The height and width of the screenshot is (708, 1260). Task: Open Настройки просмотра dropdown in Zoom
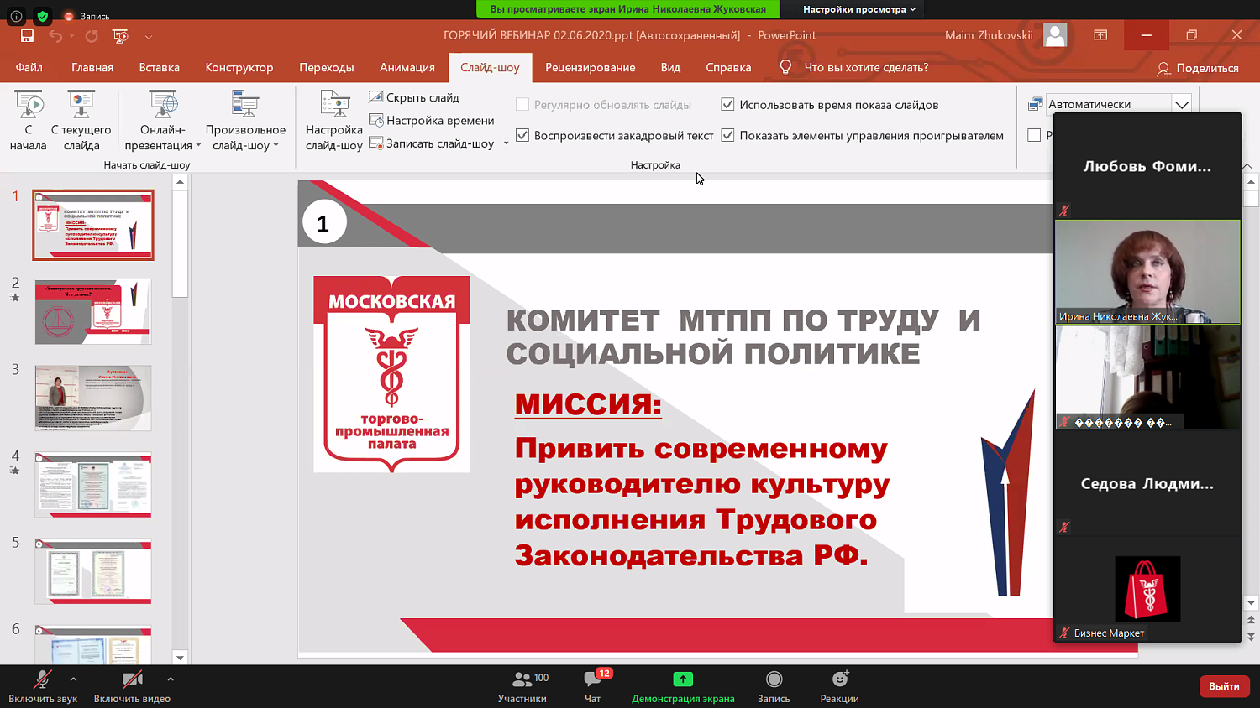pyautogui.click(x=858, y=9)
